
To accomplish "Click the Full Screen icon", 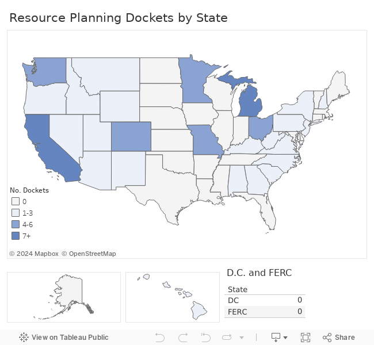I will tap(306, 338).
